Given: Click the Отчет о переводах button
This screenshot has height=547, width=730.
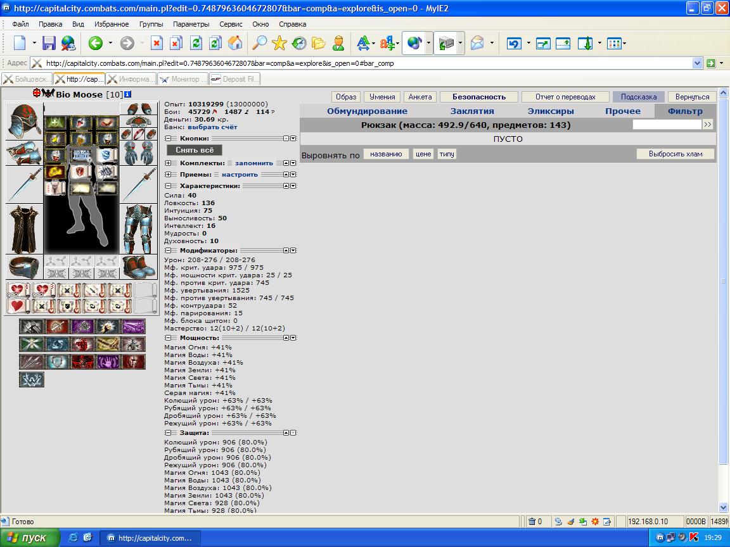Looking at the screenshot, I should tap(565, 97).
